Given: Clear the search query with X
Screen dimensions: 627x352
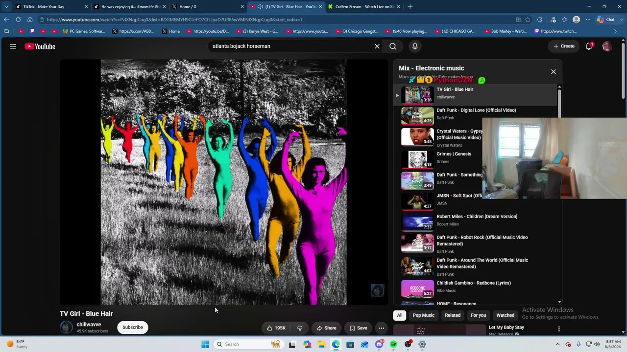Looking at the screenshot, I should click(377, 46).
